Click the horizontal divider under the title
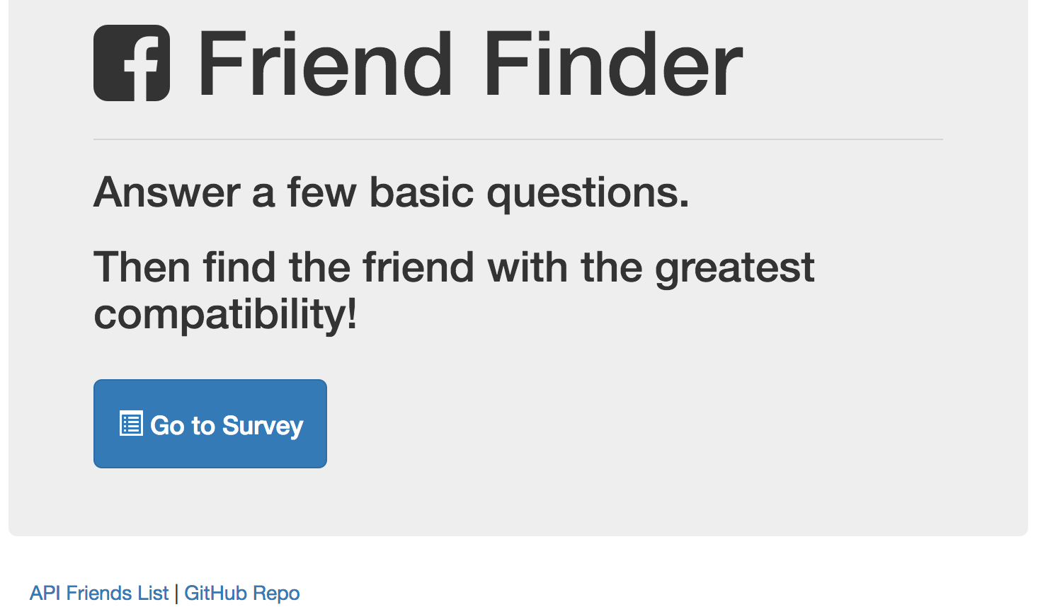The width and height of the screenshot is (1038, 607). [518, 139]
